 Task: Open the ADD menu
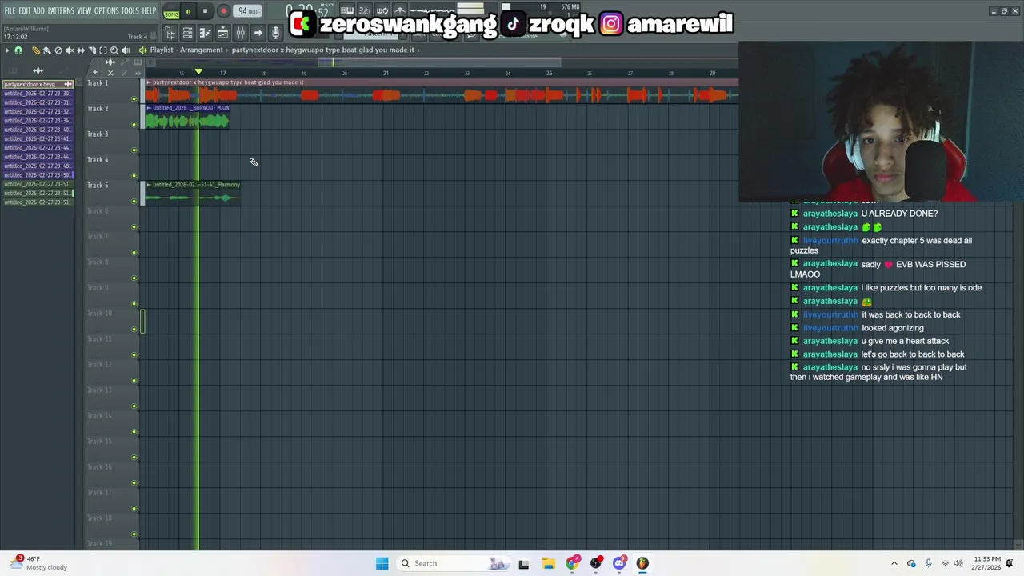tap(38, 10)
